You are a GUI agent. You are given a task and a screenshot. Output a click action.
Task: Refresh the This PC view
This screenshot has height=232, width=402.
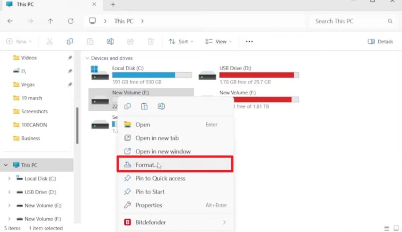tap(70, 21)
